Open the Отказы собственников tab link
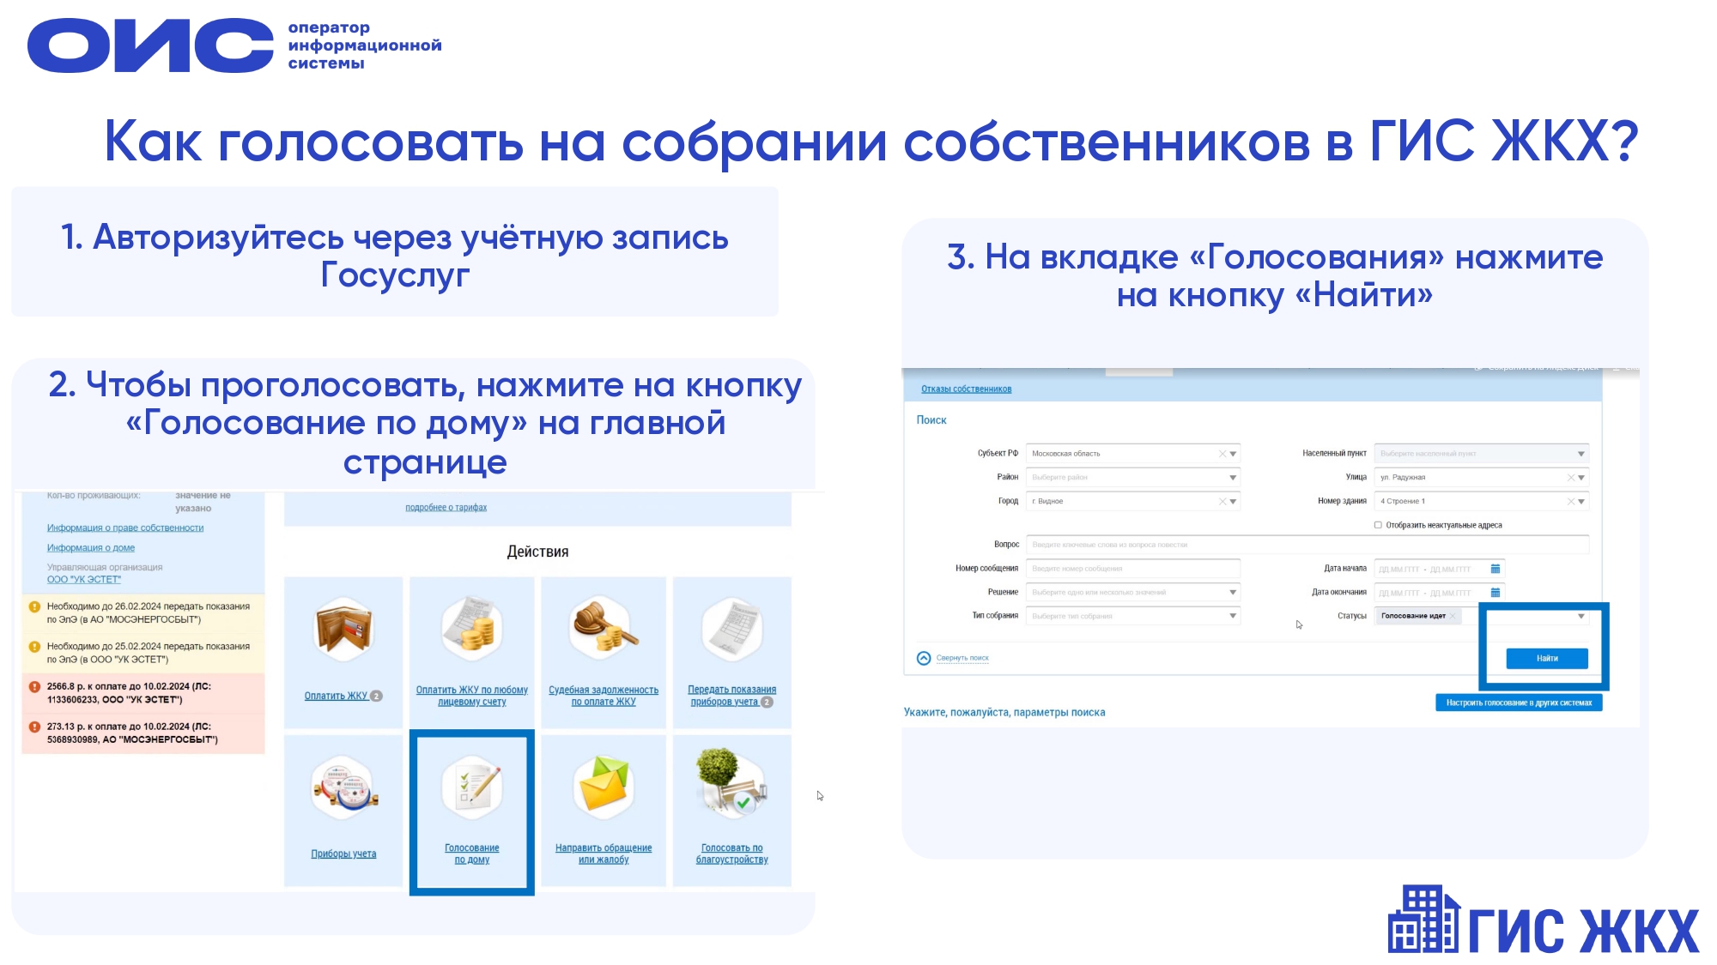 tap(966, 389)
